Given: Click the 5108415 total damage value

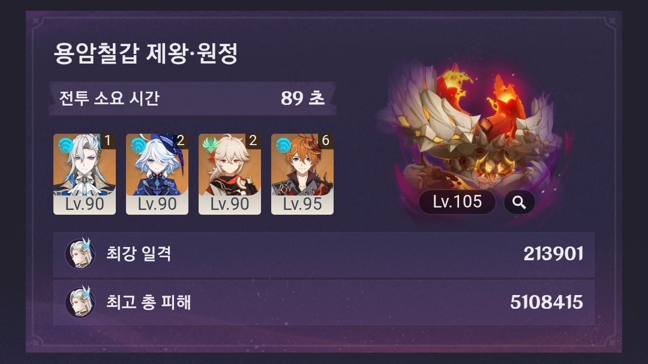Looking at the screenshot, I should 547,302.
